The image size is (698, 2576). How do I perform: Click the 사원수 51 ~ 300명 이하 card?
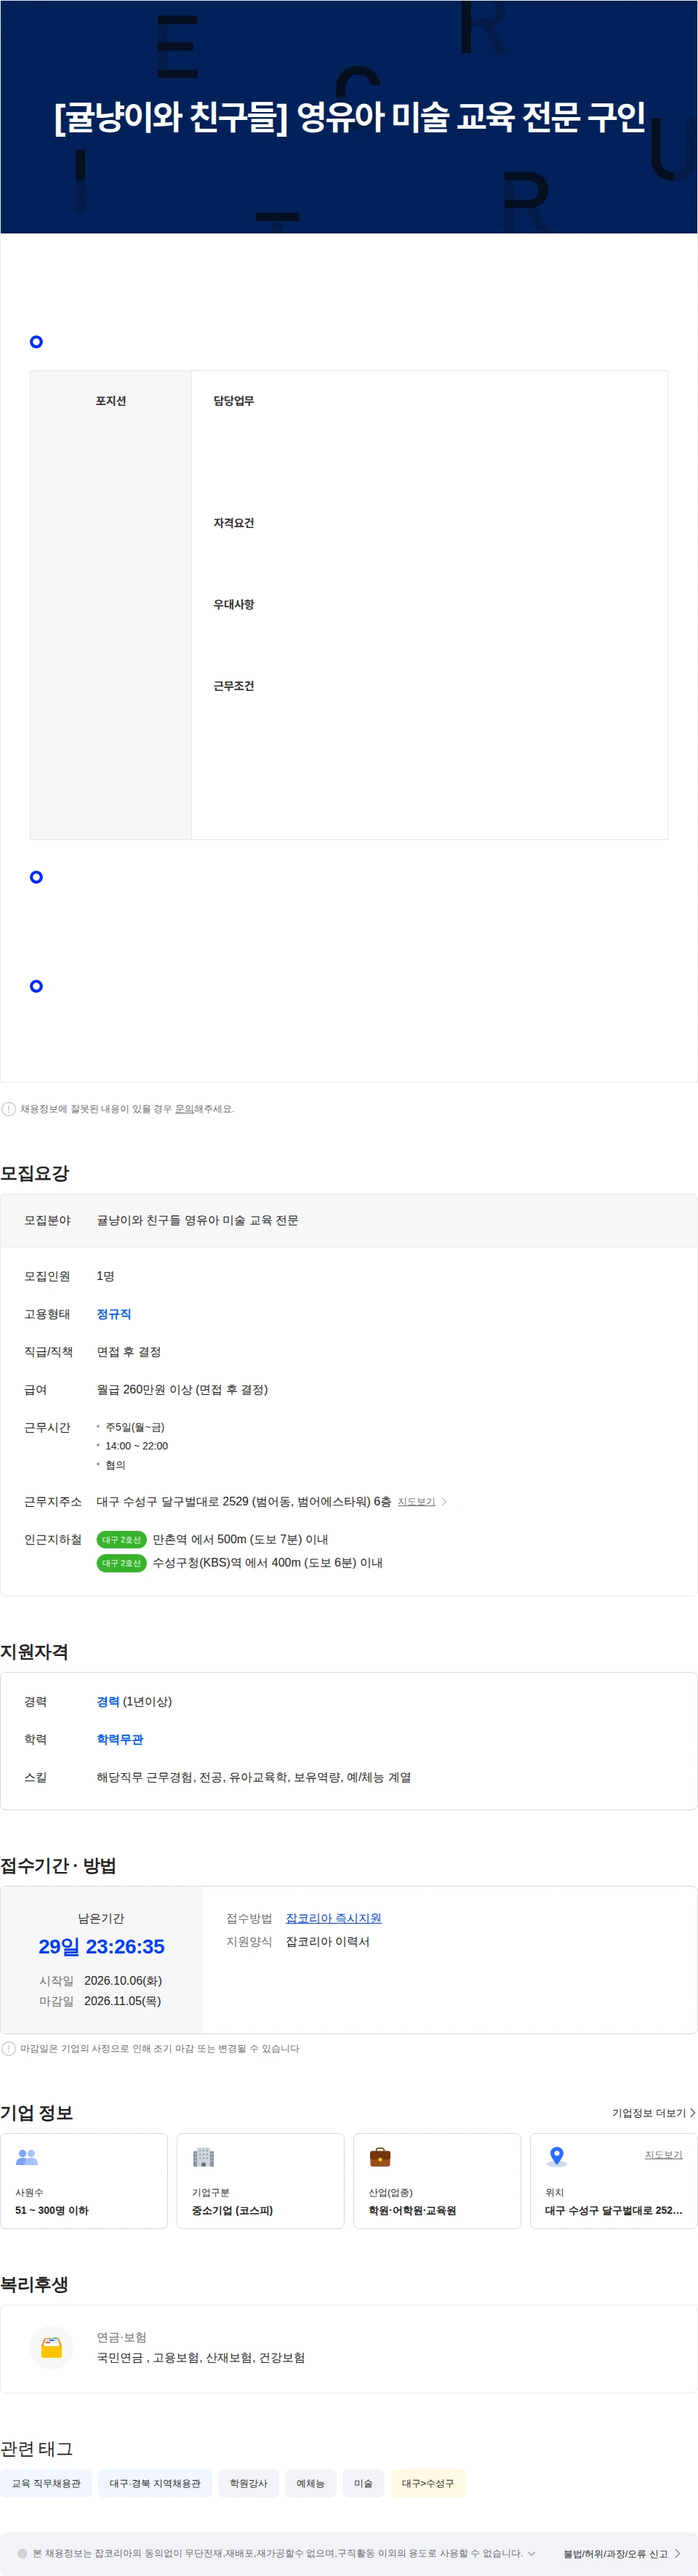[84, 2181]
